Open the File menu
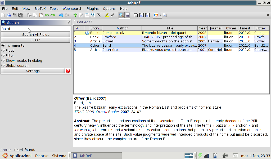The width and height of the screenshot is (271, 159). coord(5,9)
